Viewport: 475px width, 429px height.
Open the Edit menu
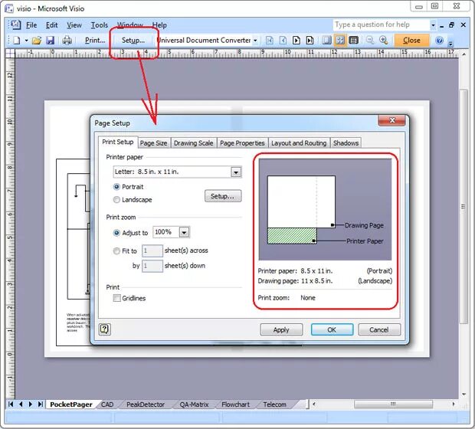point(52,25)
